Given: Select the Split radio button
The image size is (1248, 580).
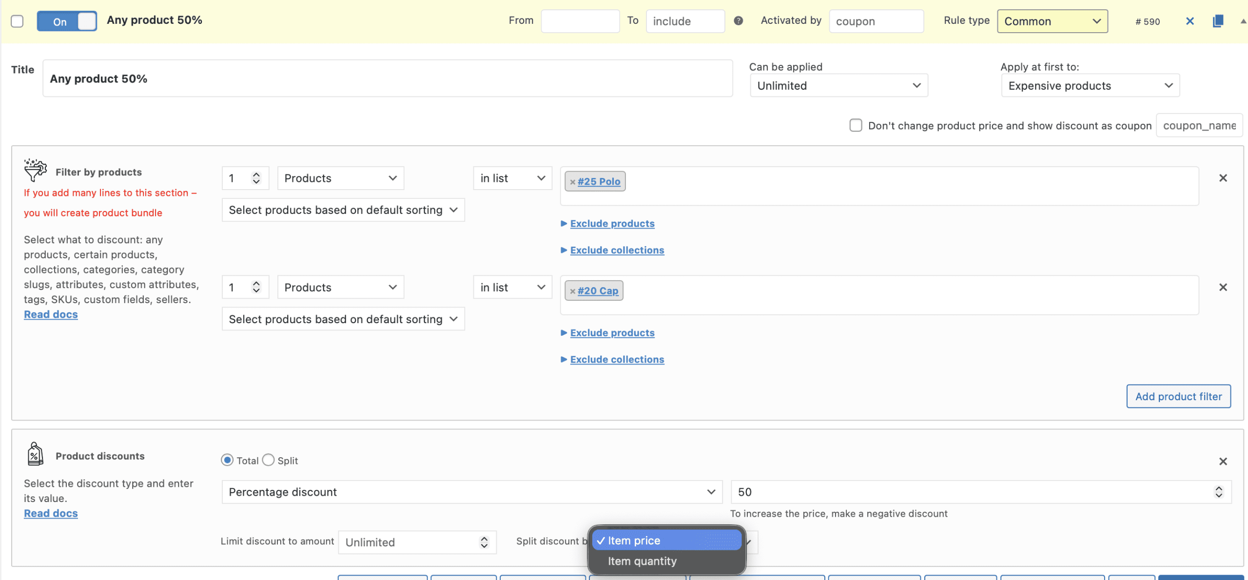Looking at the screenshot, I should [269, 460].
